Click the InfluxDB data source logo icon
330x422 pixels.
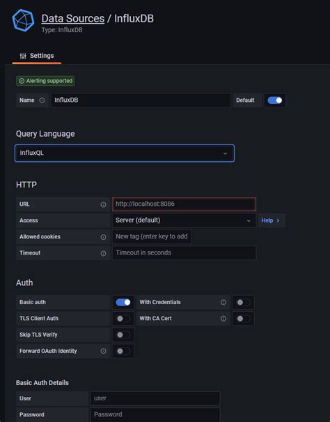click(x=23, y=20)
